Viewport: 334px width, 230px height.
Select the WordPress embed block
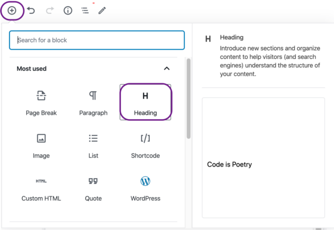[x=145, y=188]
